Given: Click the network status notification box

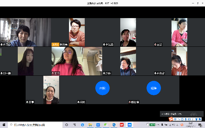Looking at the screenshot, I should 182,114.
